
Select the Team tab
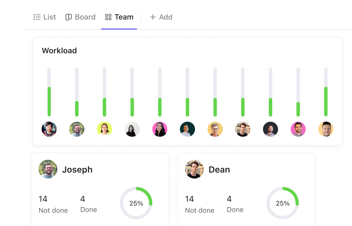tap(119, 17)
